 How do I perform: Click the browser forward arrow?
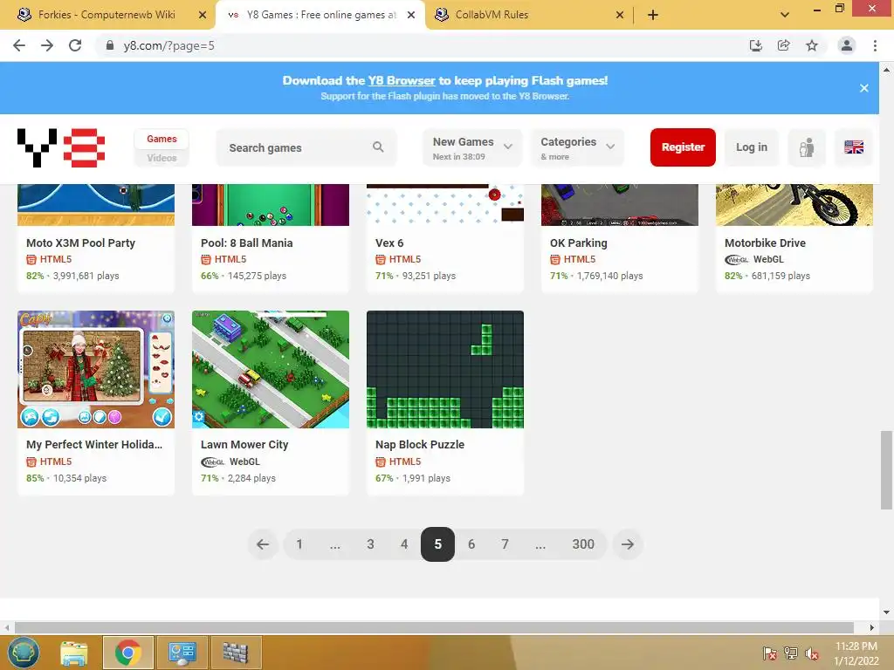(47, 45)
